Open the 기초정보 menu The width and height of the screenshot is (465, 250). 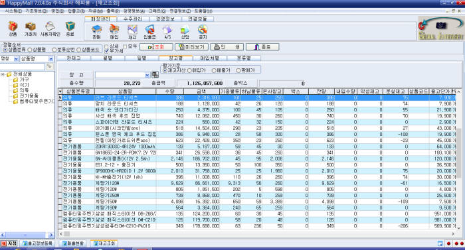coord(36,11)
